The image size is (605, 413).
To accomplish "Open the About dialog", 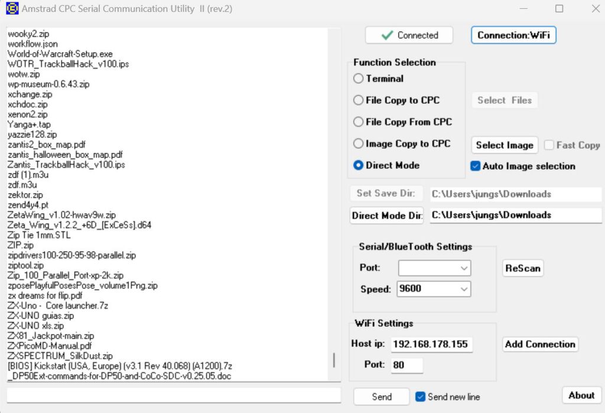I will pos(581,395).
